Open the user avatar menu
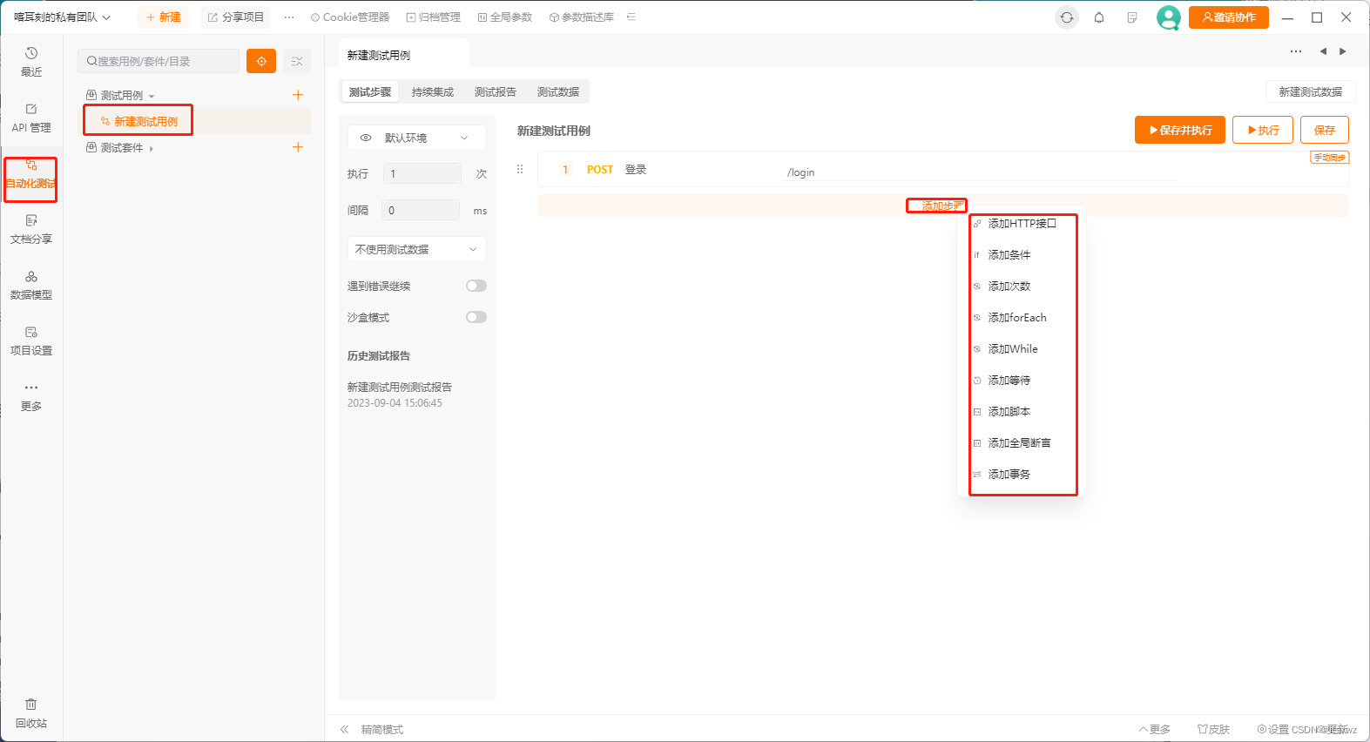Viewport: 1370px width, 742px height. (1168, 17)
